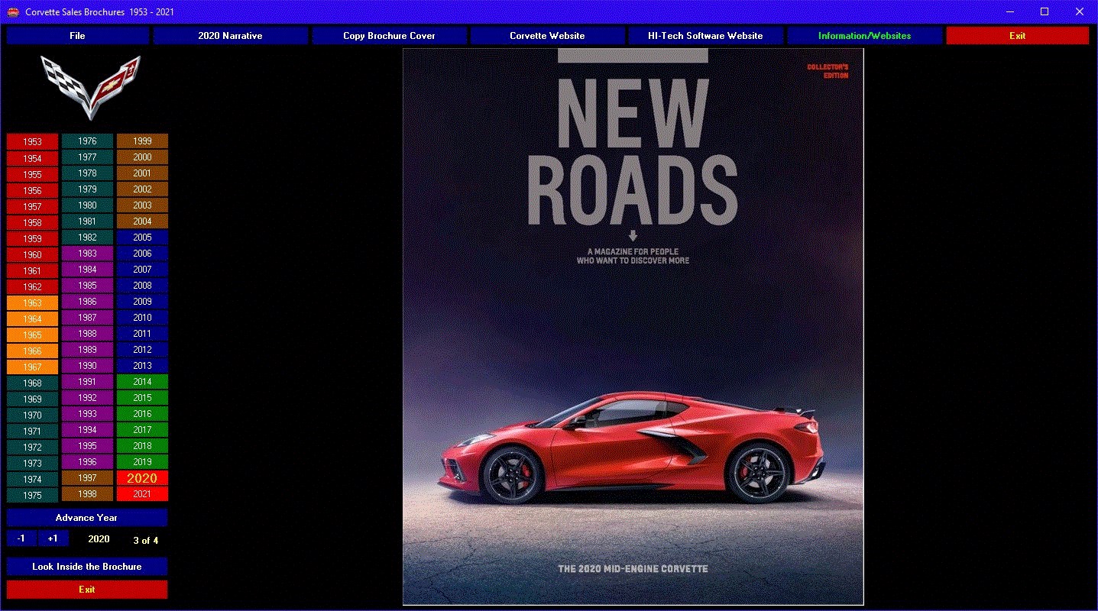Select the 1962 year button
Screen dimensions: 1098x611
32,286
